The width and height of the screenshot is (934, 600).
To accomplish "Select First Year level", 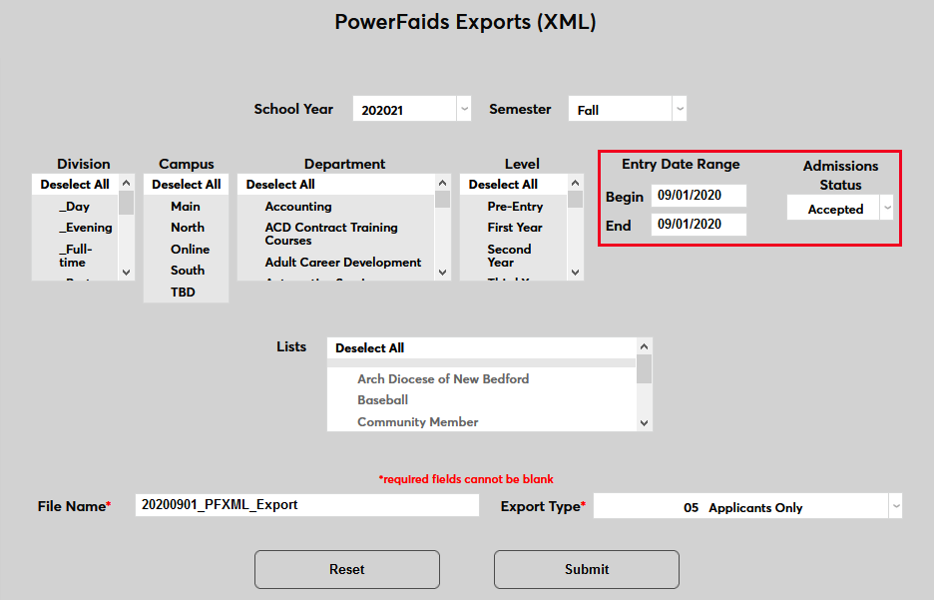I will 511,227.
